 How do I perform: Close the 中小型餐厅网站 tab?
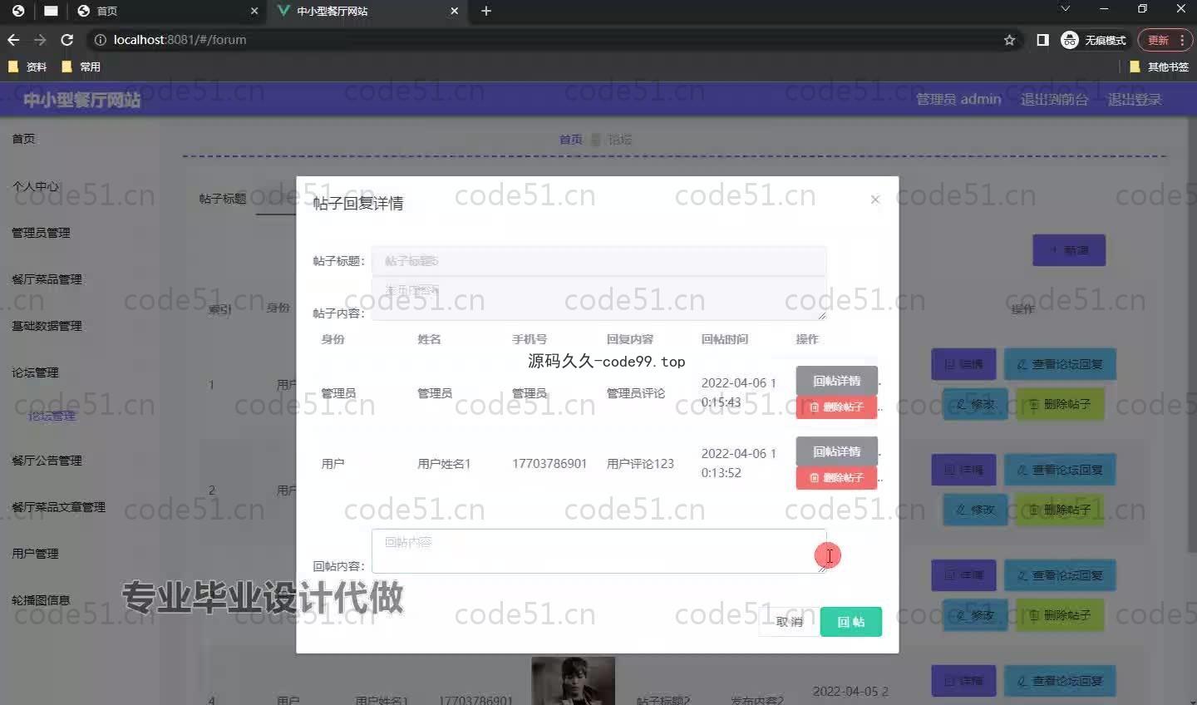[454, 11]
